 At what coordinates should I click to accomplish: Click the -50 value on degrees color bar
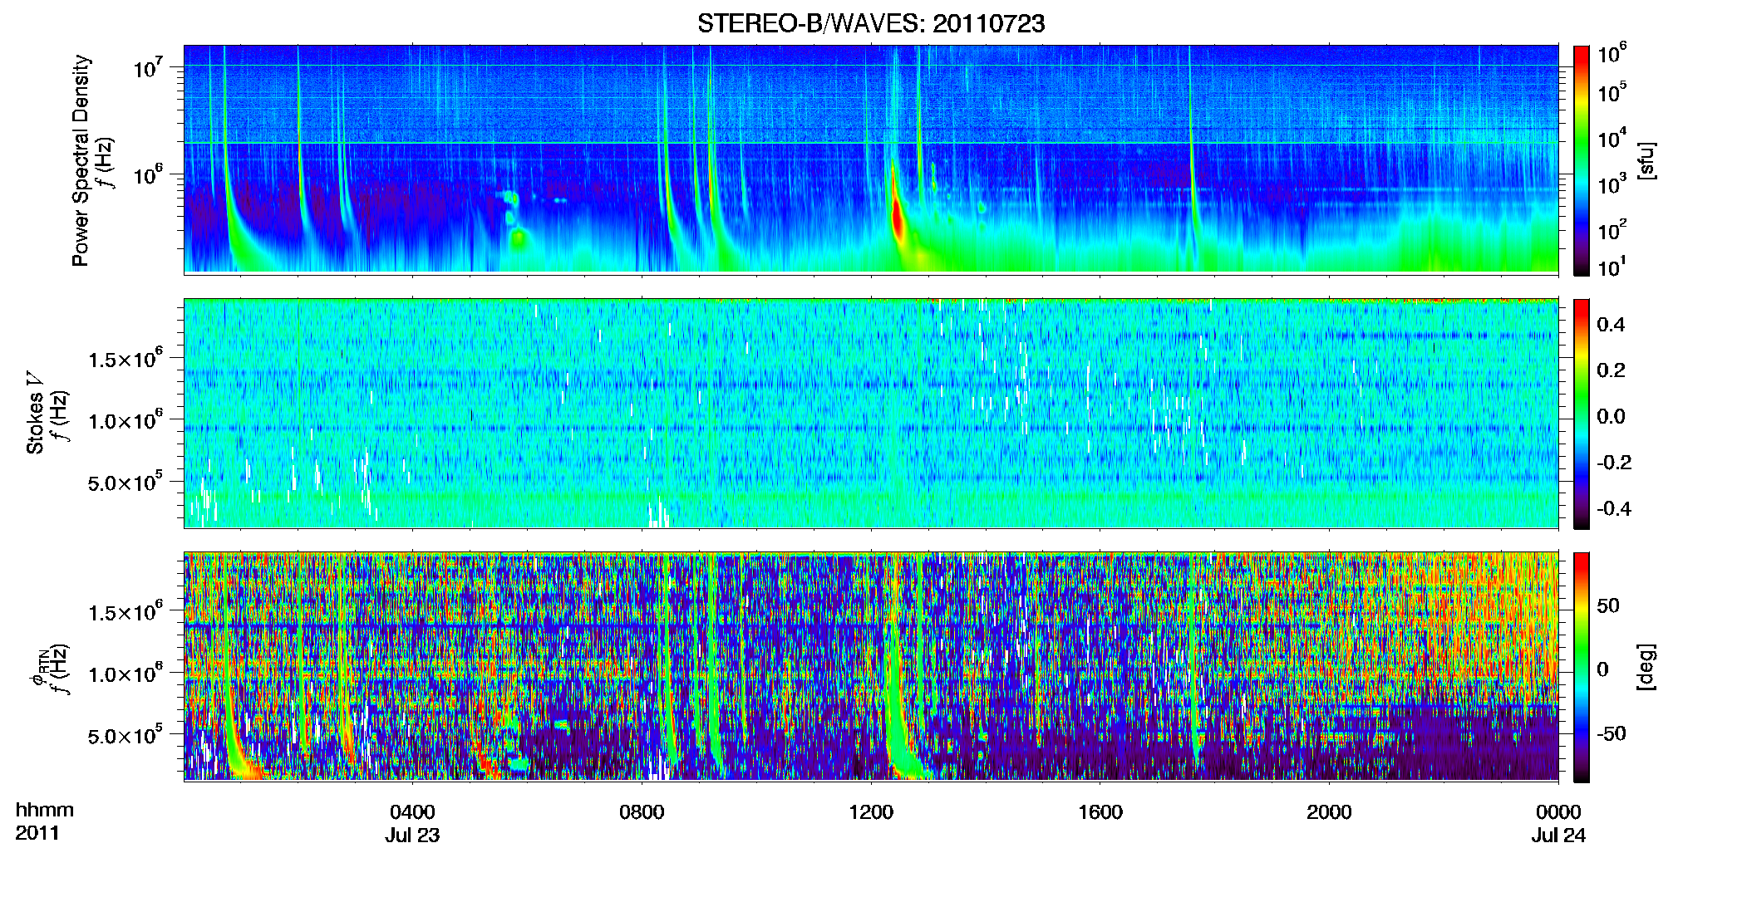click(x=1612, y=733)
